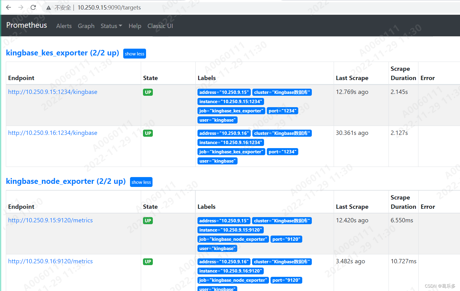Click label instance="10.250.9.16:1234"
Screen dimensions: 460x291
(x=231, y=143)
